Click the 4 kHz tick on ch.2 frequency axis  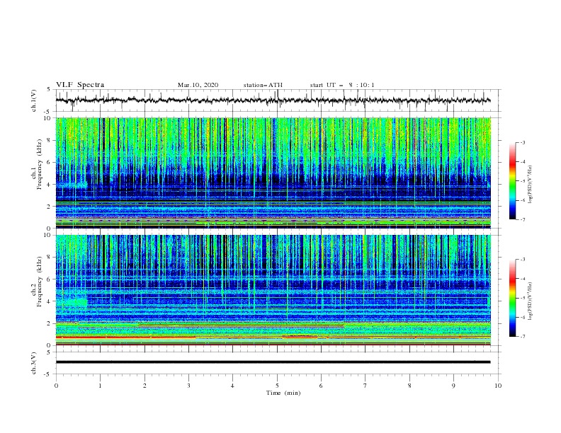(50, 301)
